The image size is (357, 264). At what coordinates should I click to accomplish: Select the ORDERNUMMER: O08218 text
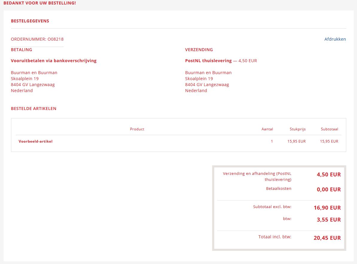click(x=37, y=39)
